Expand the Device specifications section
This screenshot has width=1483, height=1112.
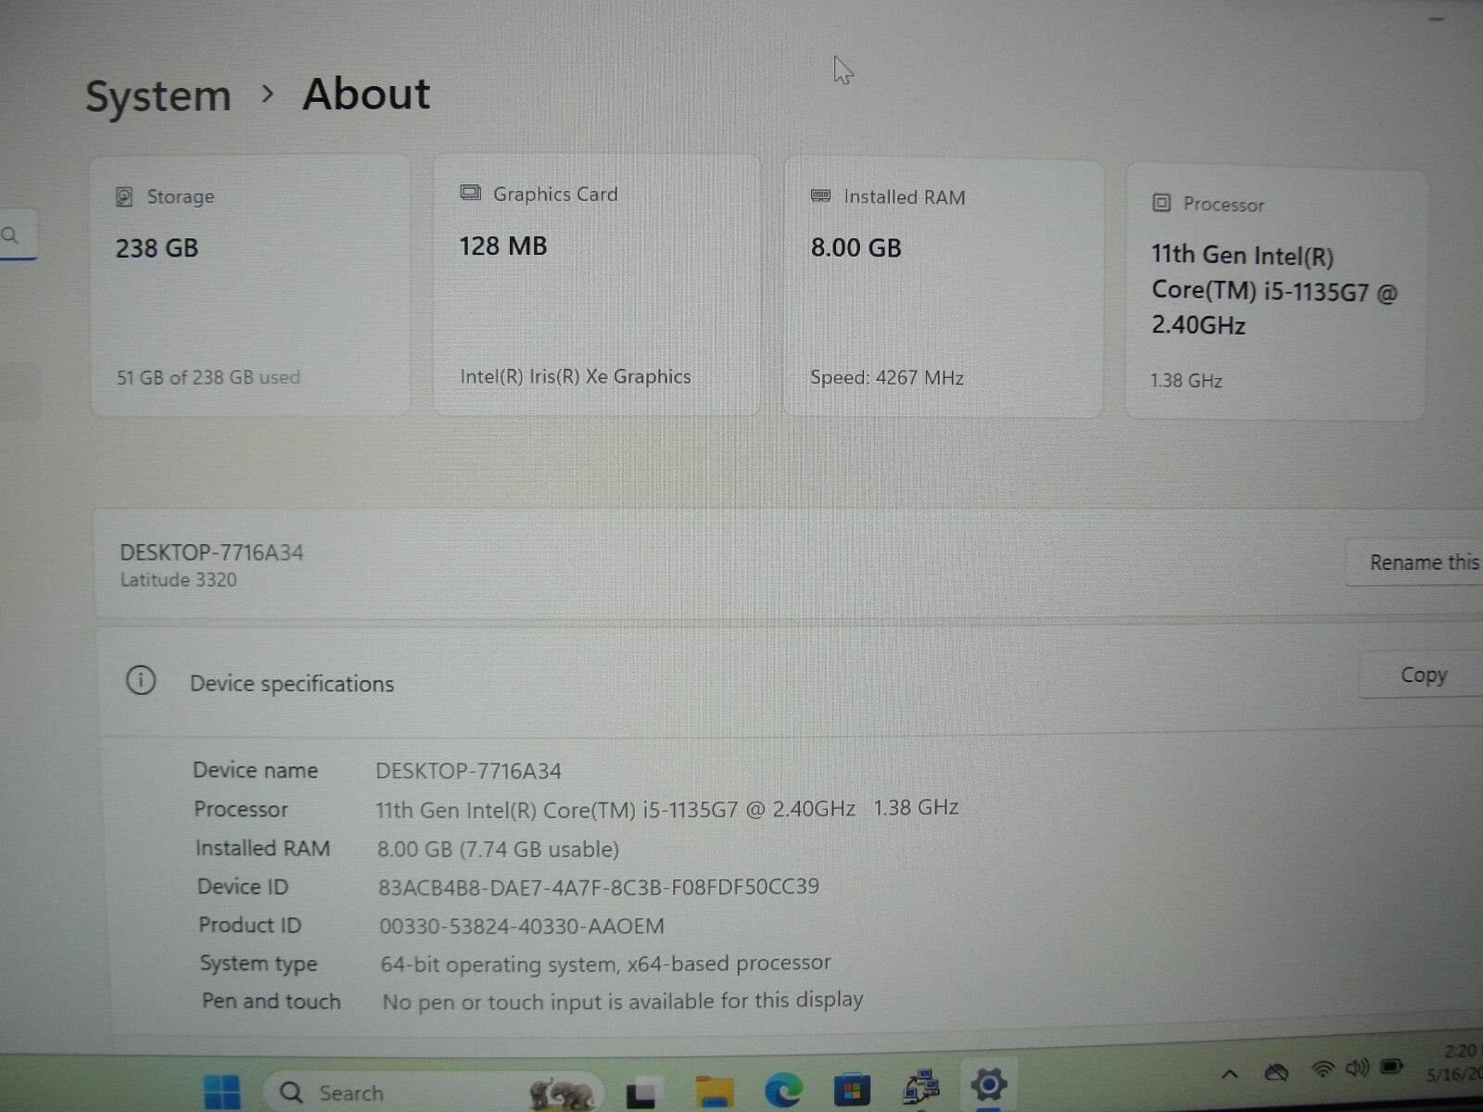point(292,684)
